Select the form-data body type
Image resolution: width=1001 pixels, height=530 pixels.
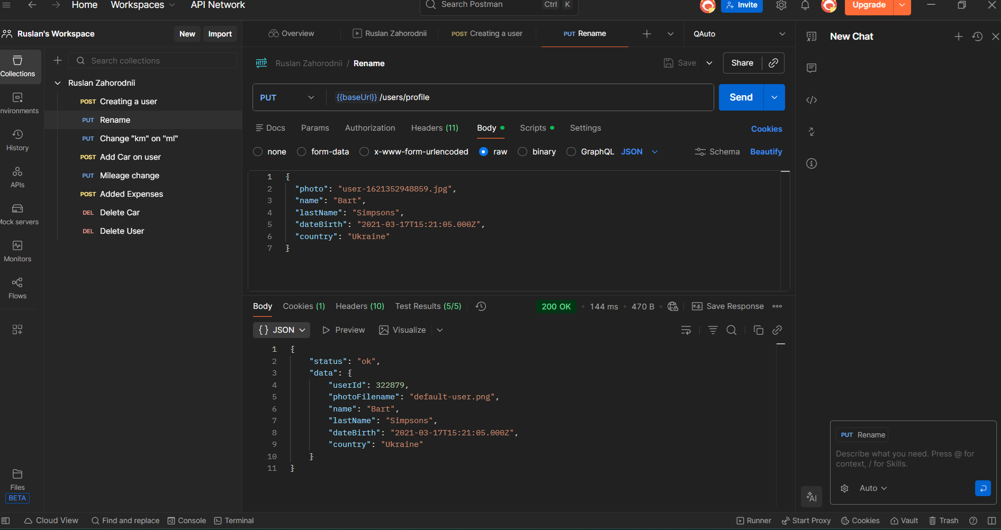pos(302,152)
